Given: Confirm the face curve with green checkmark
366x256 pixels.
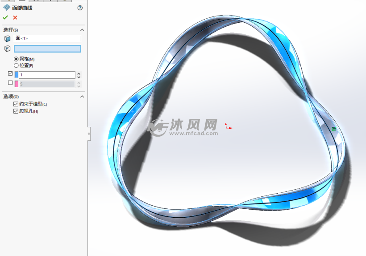Looking at the screenshot, I should coord(5,17).
